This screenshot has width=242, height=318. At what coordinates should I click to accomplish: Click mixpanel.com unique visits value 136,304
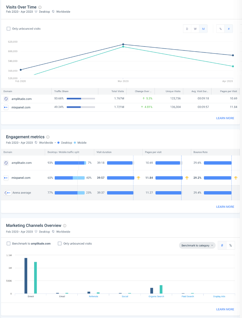tap(175, 107)
